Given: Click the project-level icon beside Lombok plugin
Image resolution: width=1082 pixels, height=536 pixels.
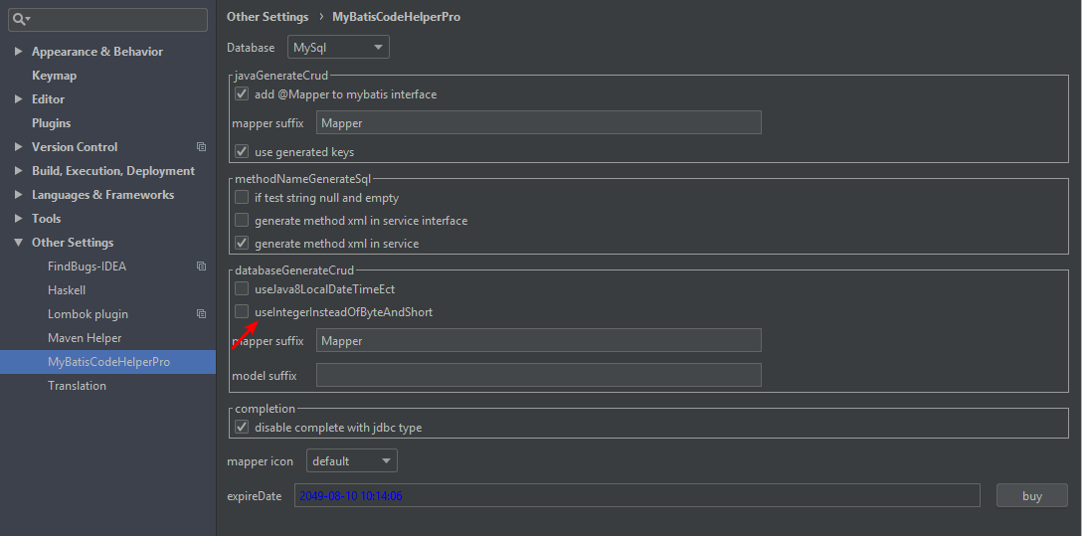Looking at the screenshot, I should [201, 314].
